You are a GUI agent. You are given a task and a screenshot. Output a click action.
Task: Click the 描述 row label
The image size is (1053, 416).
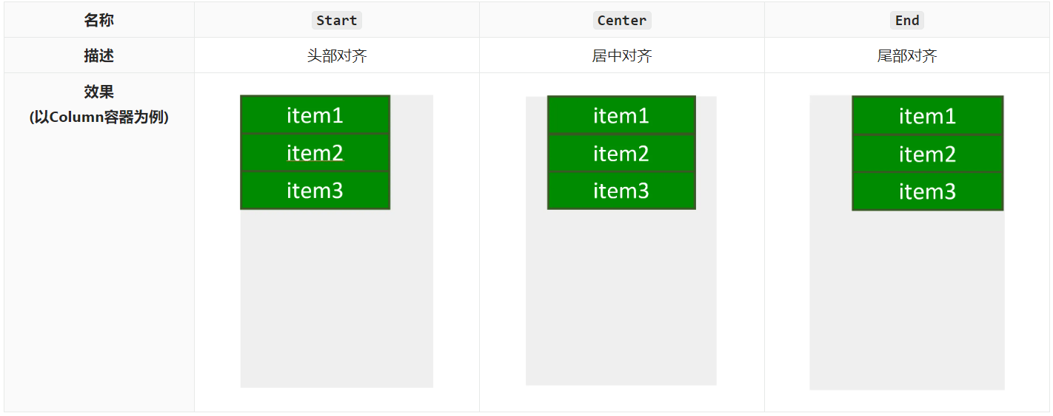(98, 56)
